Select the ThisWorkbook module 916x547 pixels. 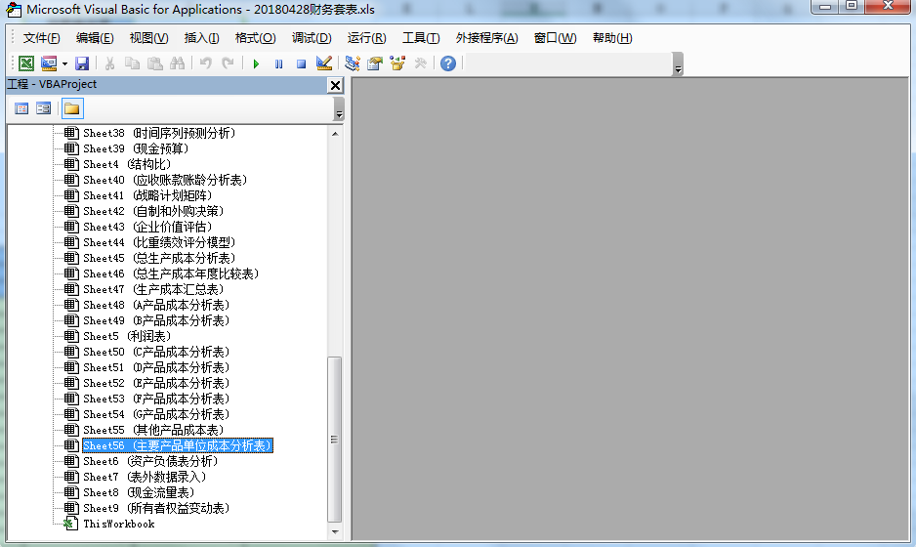[118, 525]
